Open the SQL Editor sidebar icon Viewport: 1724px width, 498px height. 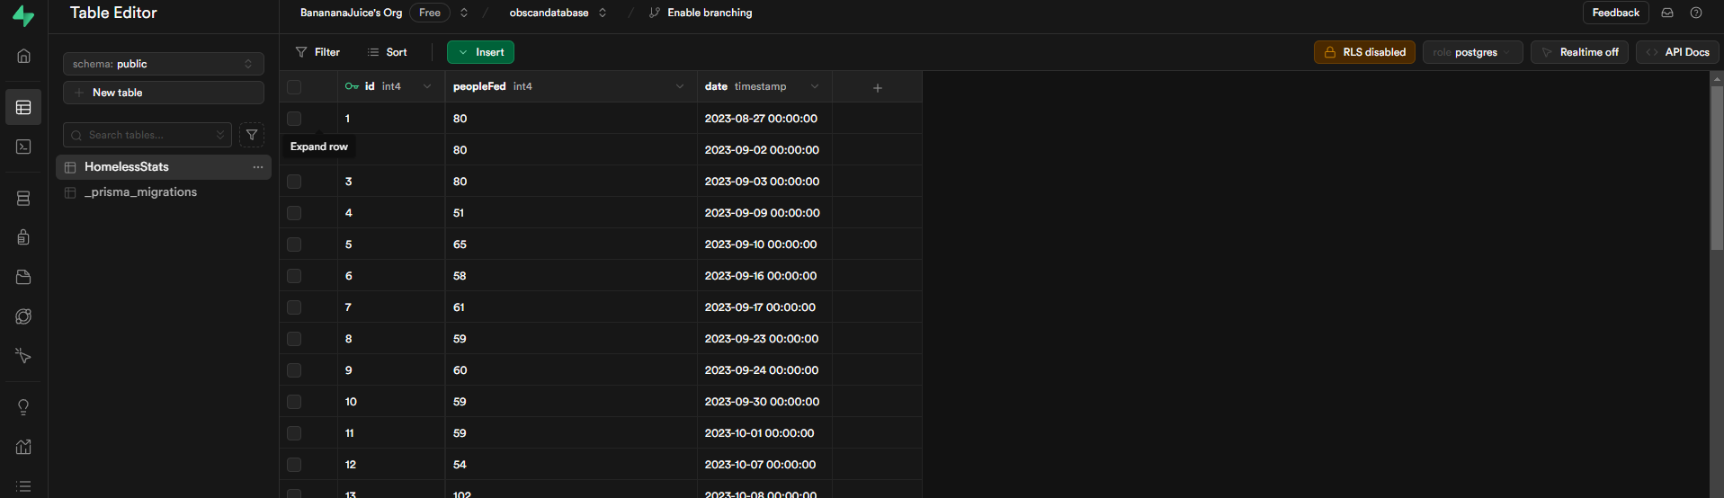click(x=23, y=147)
